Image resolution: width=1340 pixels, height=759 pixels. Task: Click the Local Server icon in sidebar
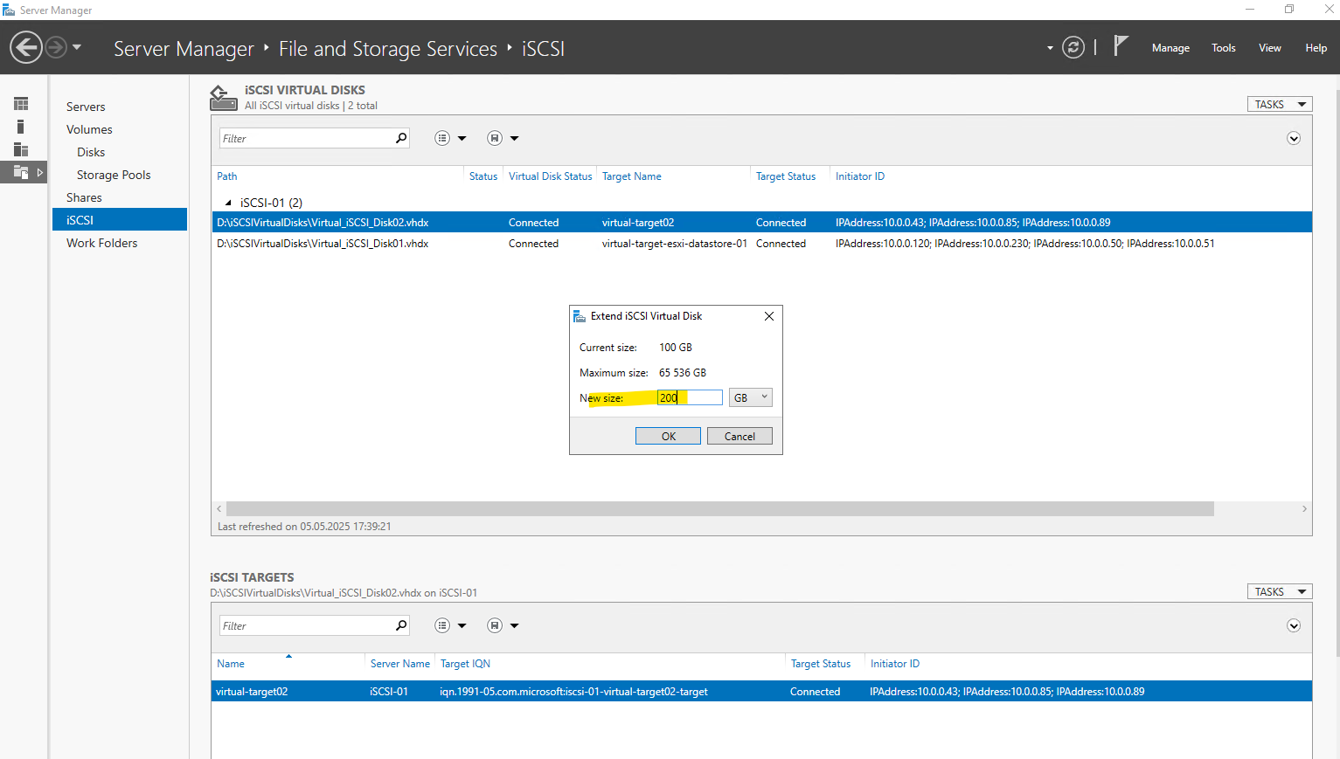(x=21, y=127)
